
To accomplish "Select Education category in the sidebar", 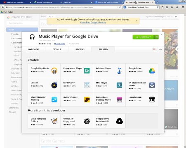I will 16,73.
